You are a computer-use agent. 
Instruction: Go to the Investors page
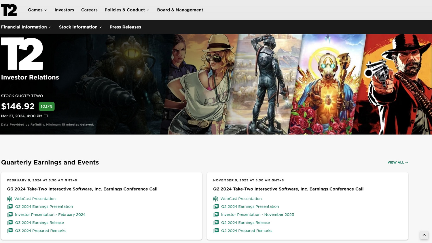tap(64, 10)
